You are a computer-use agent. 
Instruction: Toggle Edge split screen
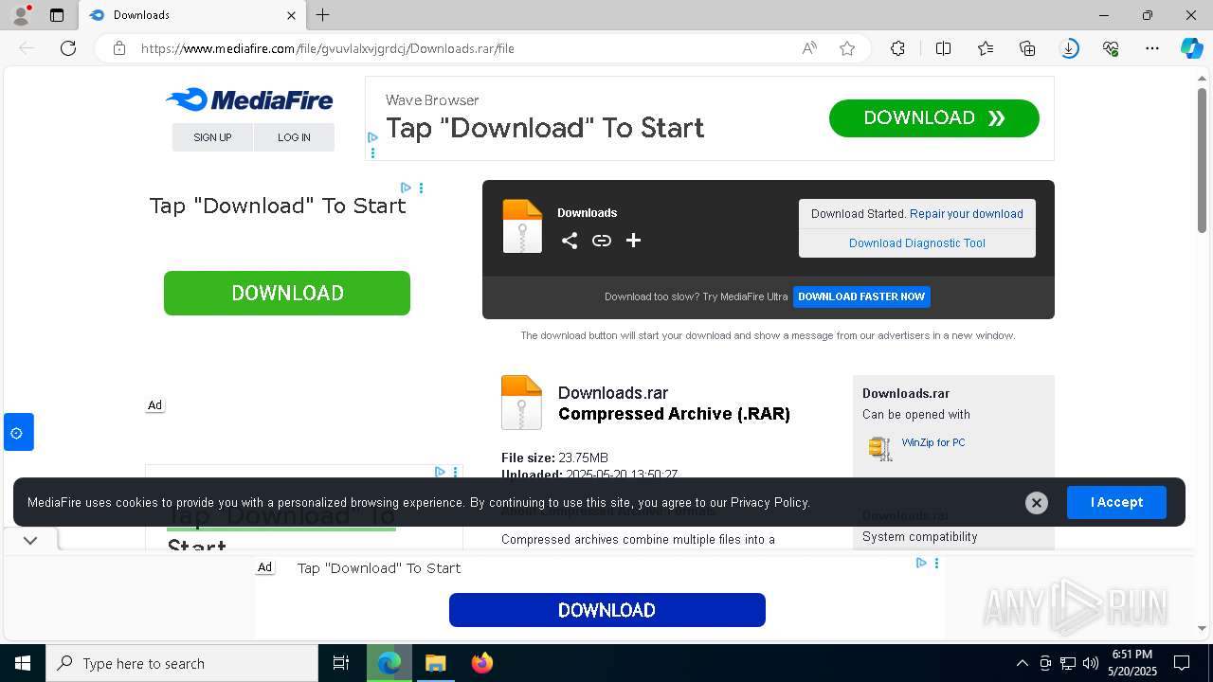tap(943, 48)
